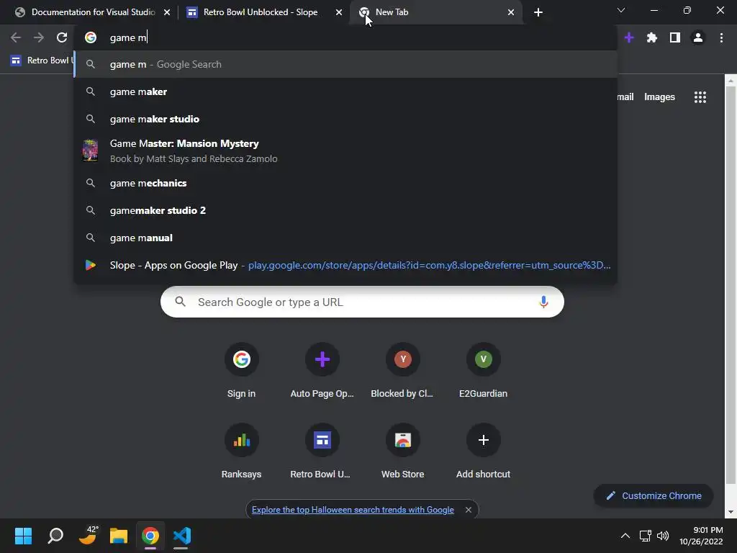The image size is (737, 553).
Task: Dismiss the Halloween trends promo
Action: pos(468,510)
